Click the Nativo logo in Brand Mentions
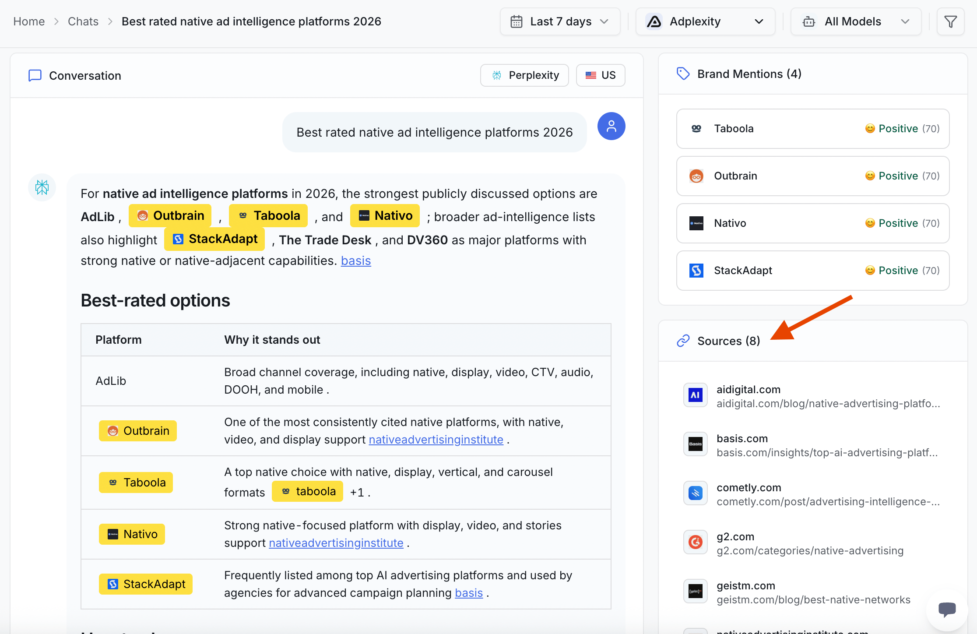The width and height of the screenshot is (977, 634). [x=696, y=223]
